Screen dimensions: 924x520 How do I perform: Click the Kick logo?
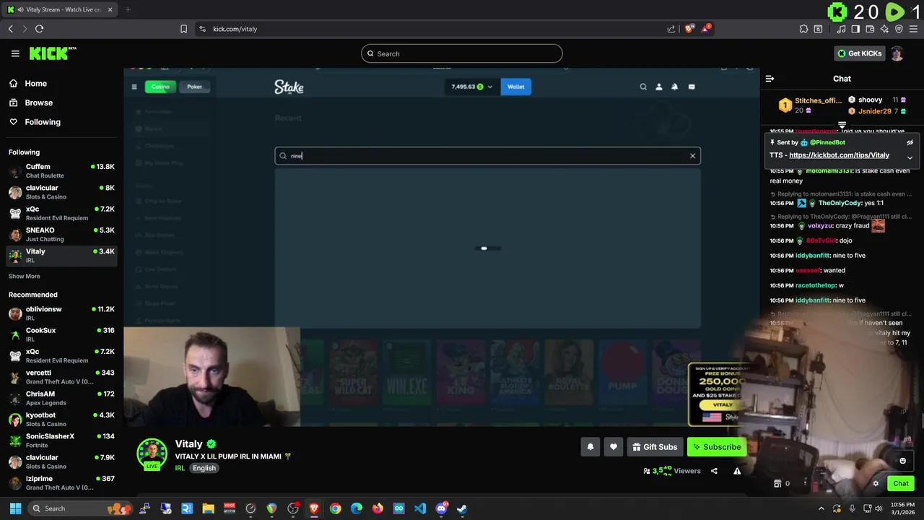coord(52,53)
